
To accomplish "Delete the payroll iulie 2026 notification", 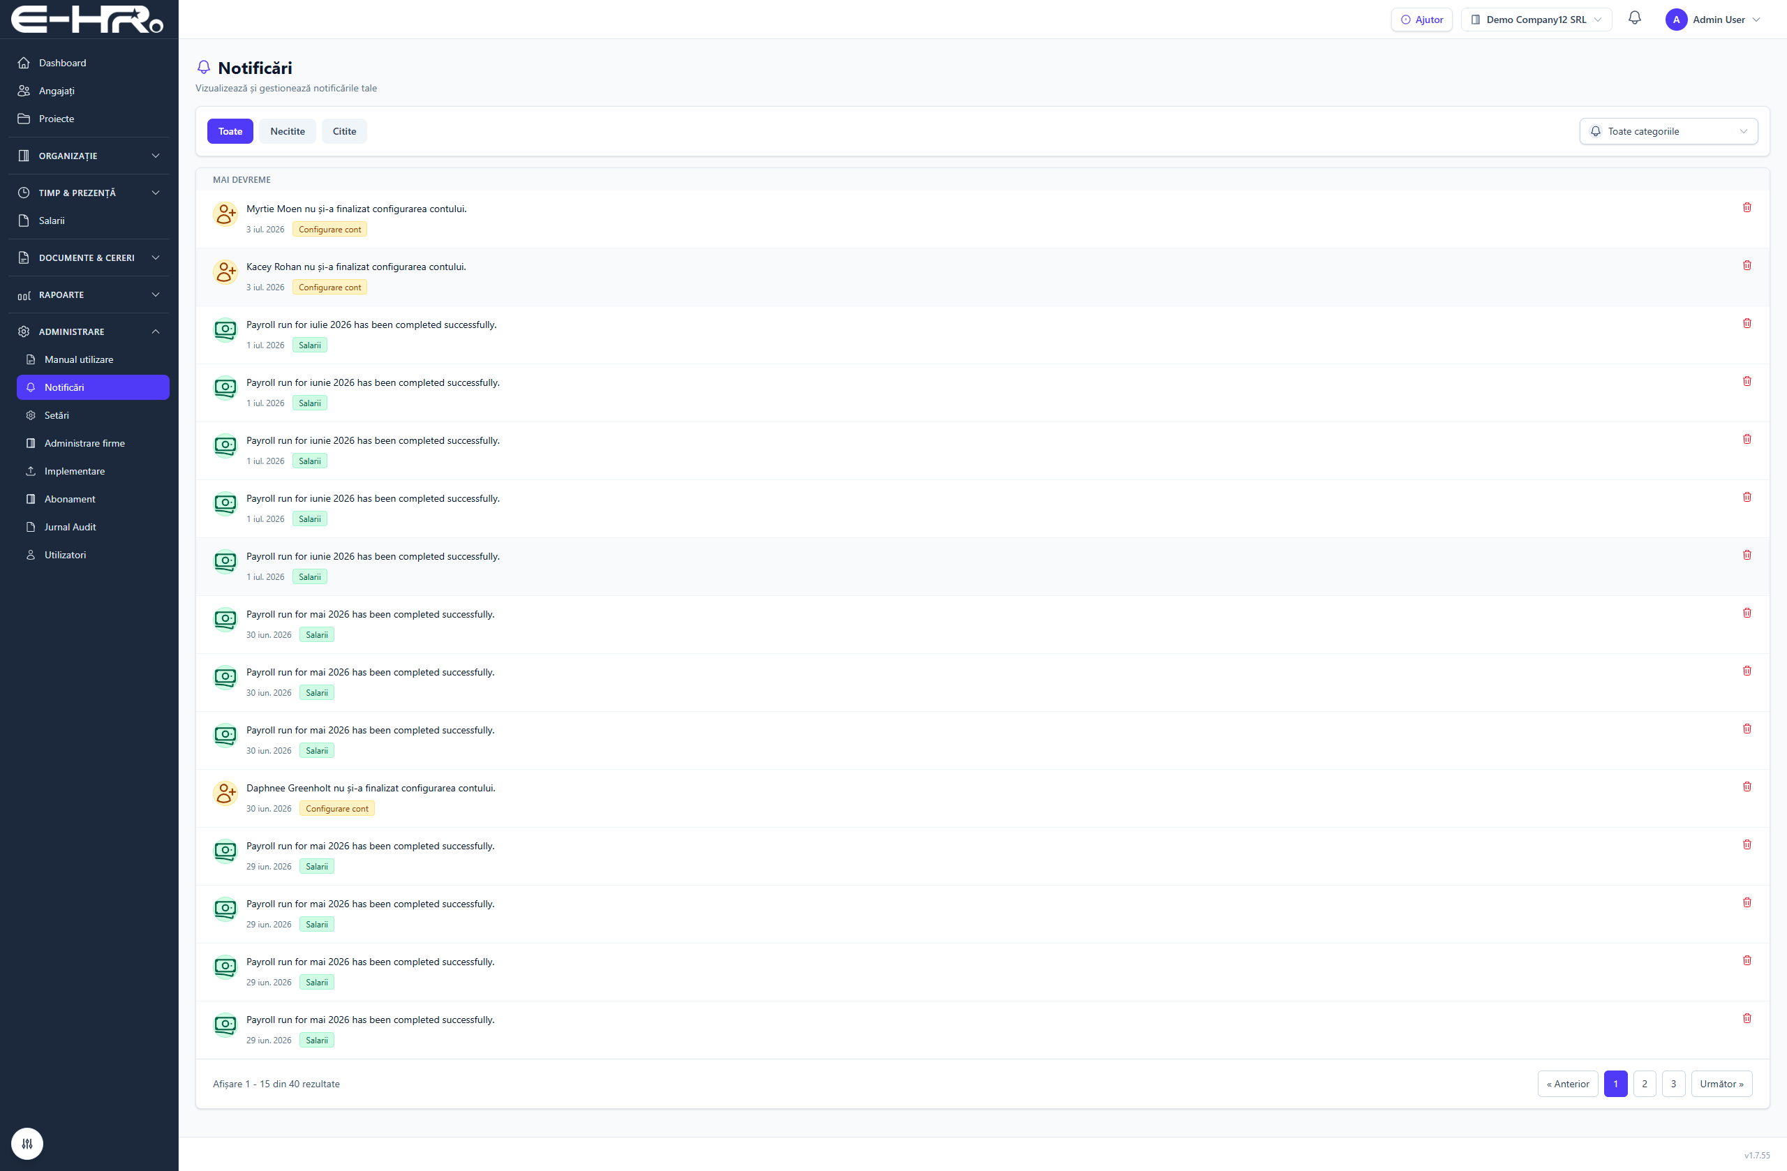I will tap(1747, 323).
